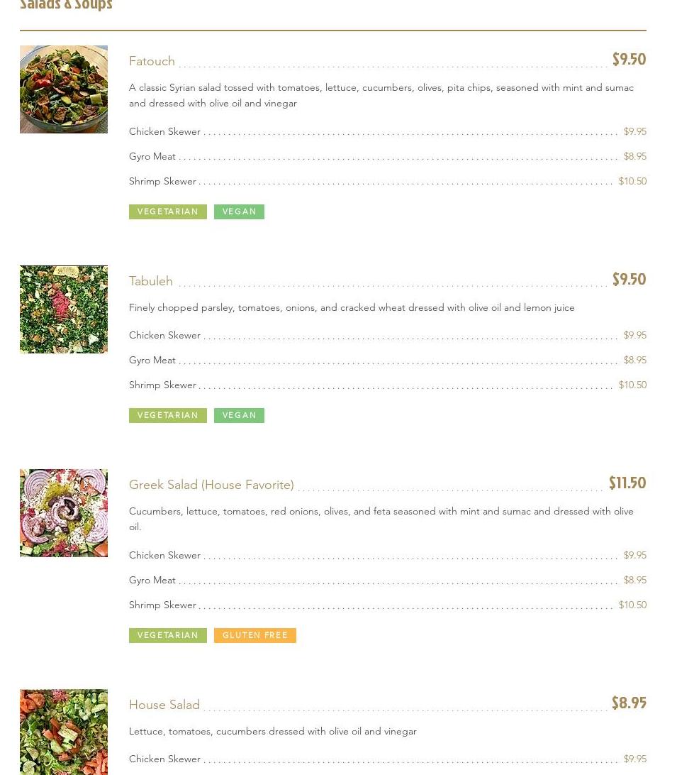Click the Greek Salad thumbnail image
The width and height of the screenshot is (677, 775).
[64, 513]
